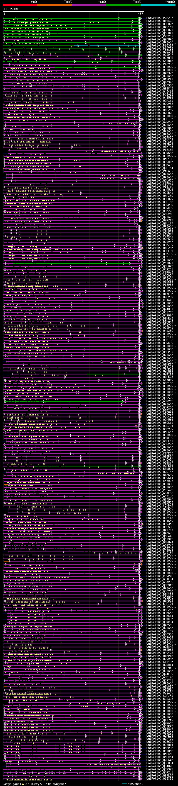Click the UniRef100_A5GXP3 label
178x786 pixels.
159,52
